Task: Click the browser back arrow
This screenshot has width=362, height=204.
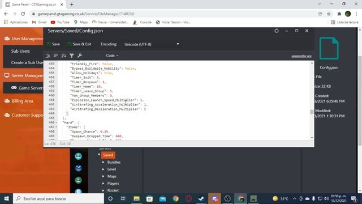Action: point(6,14)
